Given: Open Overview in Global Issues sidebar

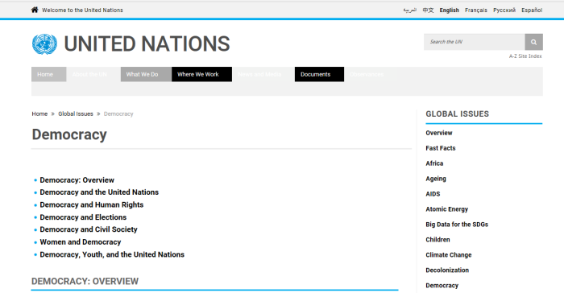Looking at the screenshot, I should pos(439,133).
